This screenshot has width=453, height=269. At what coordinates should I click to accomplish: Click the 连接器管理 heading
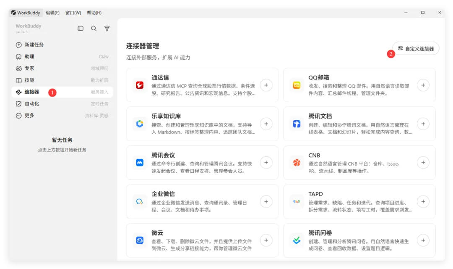143,46
